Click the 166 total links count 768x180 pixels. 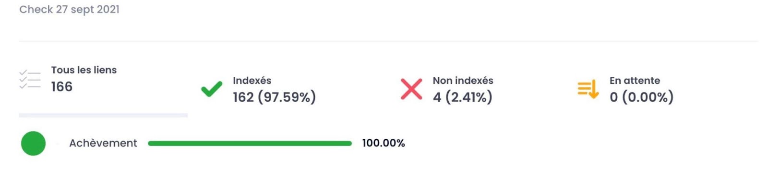pos(62,86)
